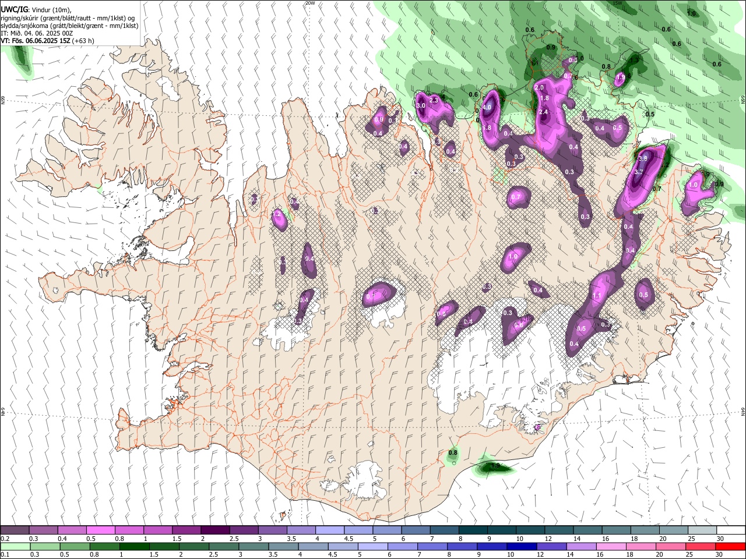This screenshot has height=559, width=746.
Task: Click the '1.2' value in western Iceland
Action: tap(277, 214)
